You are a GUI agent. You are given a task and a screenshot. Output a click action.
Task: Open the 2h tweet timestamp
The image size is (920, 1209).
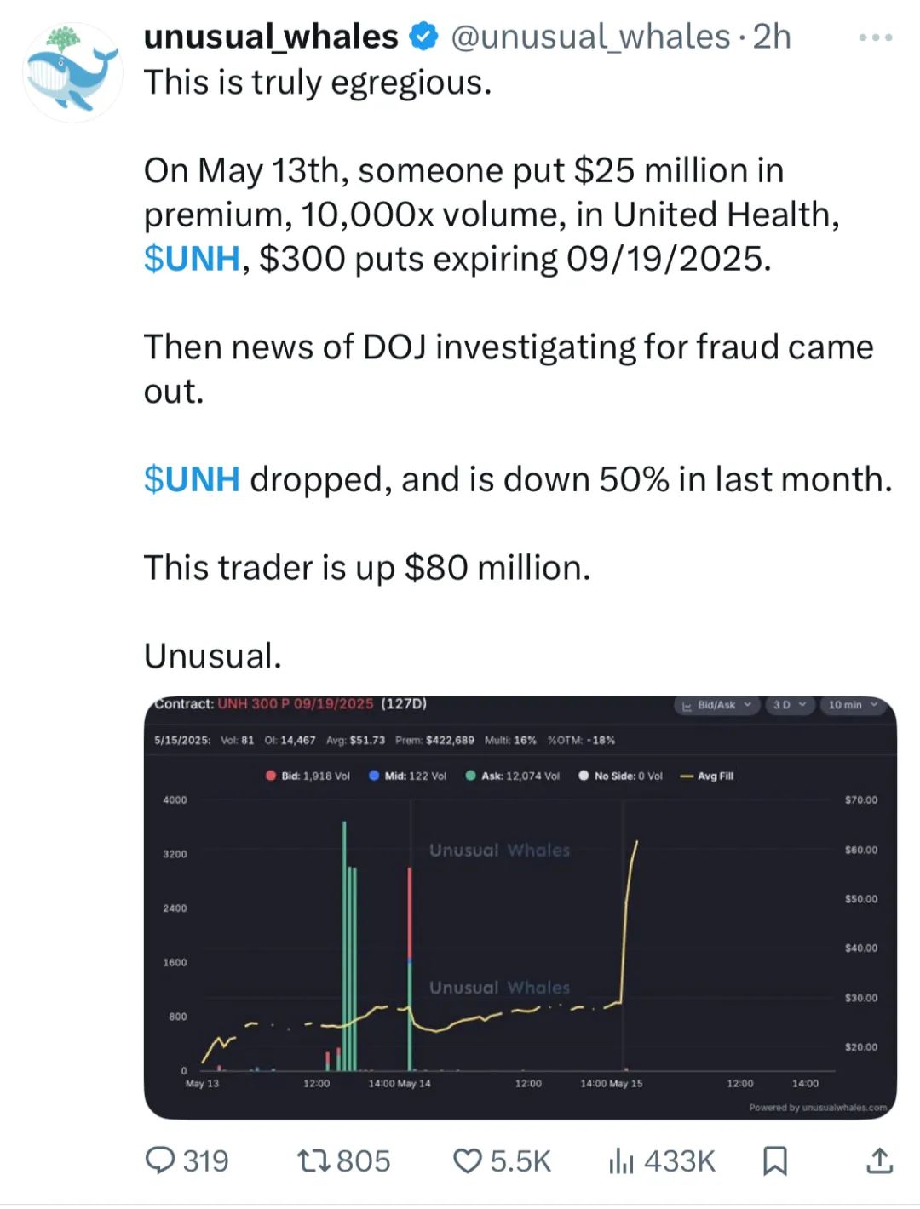tap(773, 37)
